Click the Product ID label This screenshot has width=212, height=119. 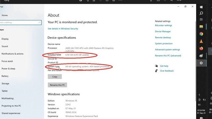(53, 62)
